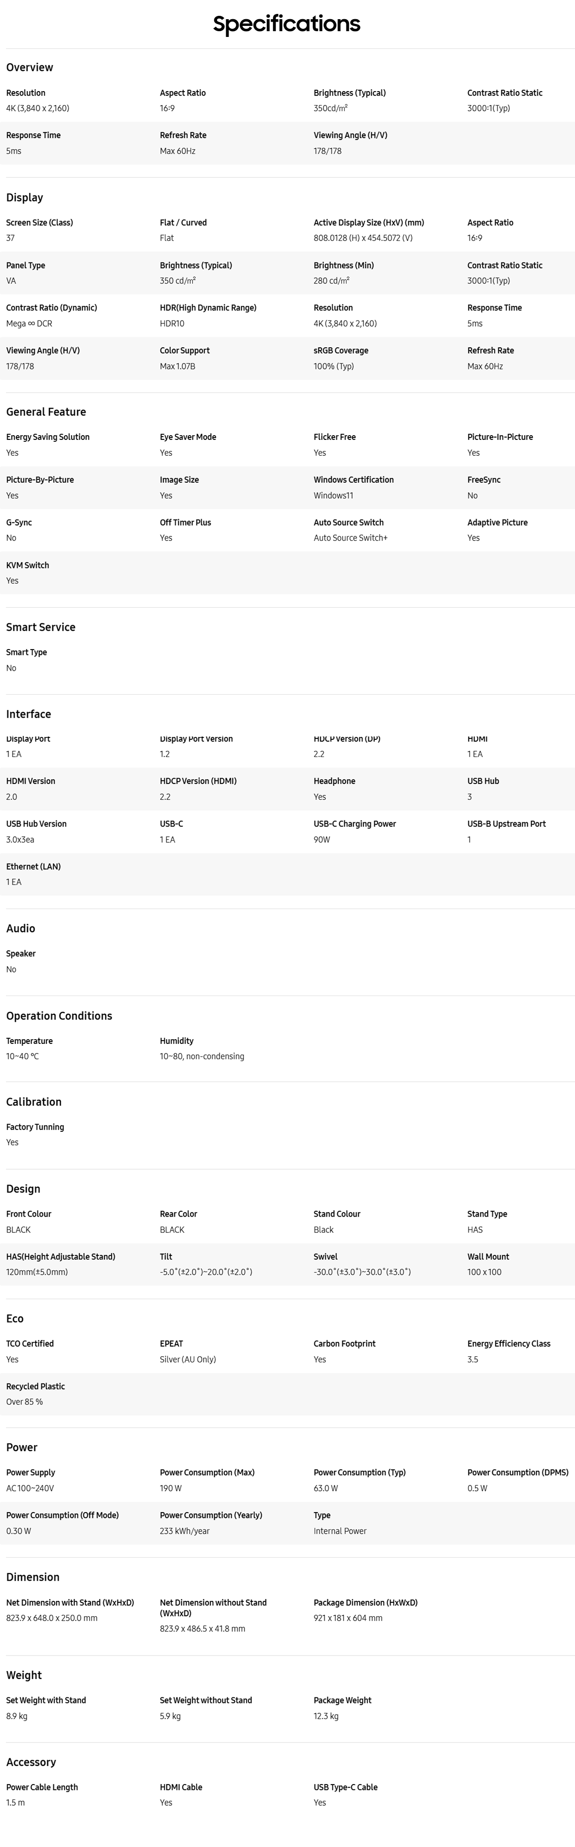The image size is (575, 1847).
Task: Click the Power Consumption (Max) label
Action: click(x=207, y=1473)
